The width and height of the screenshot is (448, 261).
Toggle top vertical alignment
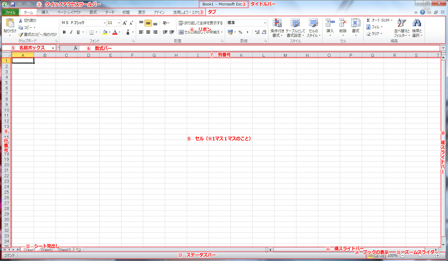coord(141,23)
